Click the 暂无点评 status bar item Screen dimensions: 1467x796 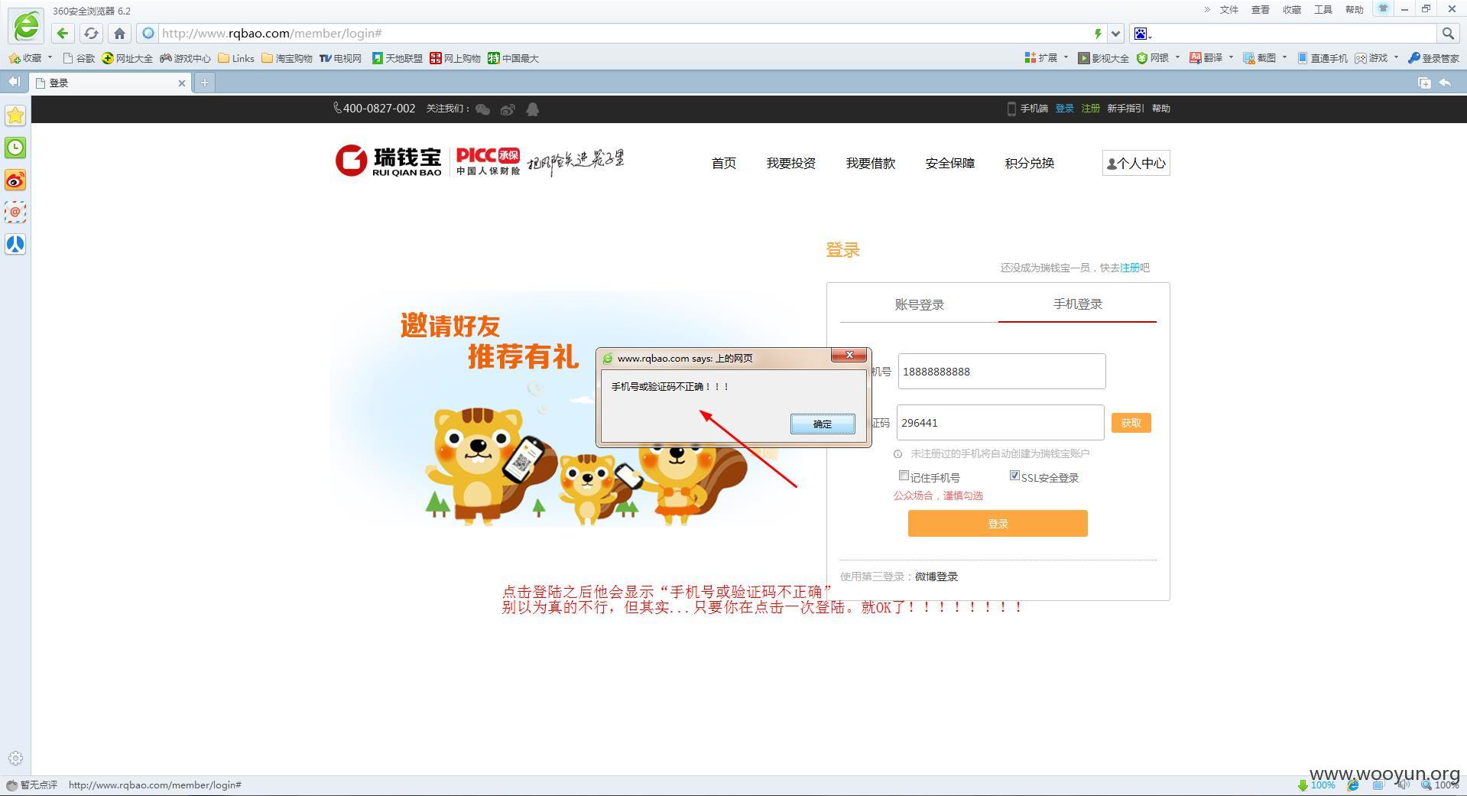[32, 785]
